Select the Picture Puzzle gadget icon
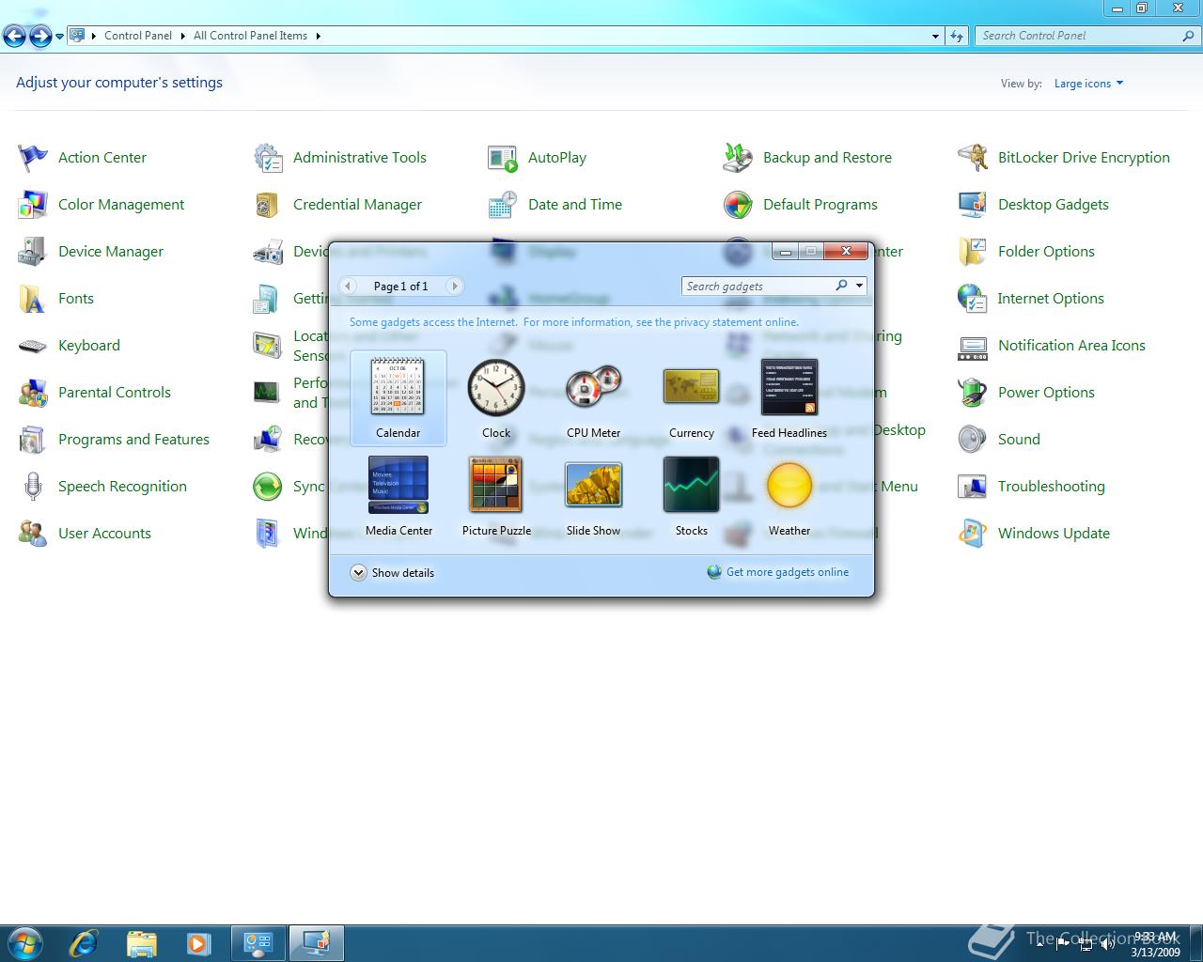The image size is (1203, 962). (x=496, y=485)
